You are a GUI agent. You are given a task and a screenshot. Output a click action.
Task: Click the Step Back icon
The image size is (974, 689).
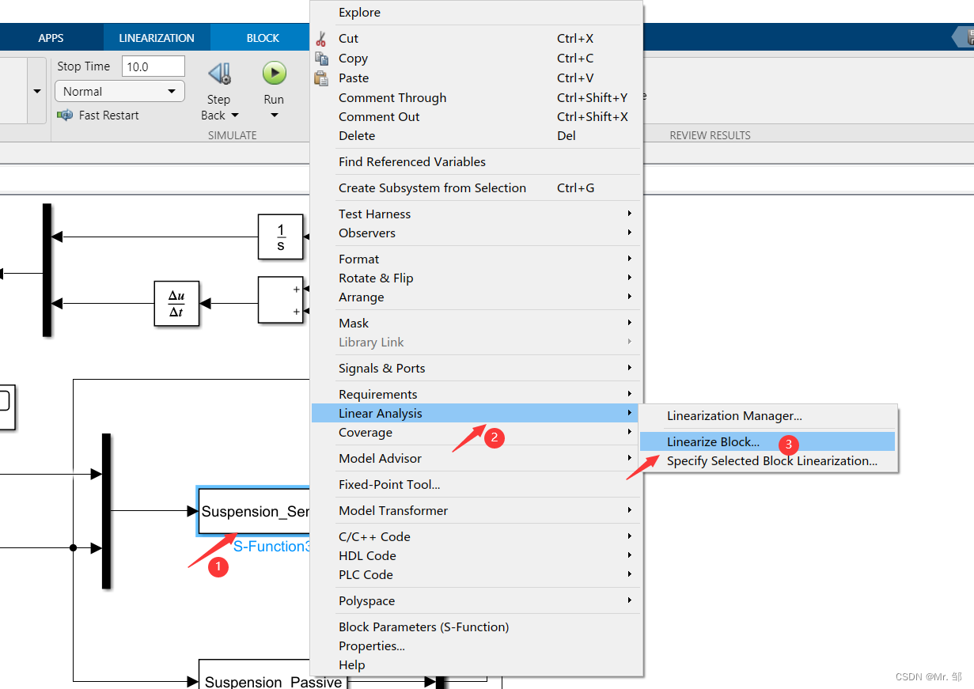point(219,74)
